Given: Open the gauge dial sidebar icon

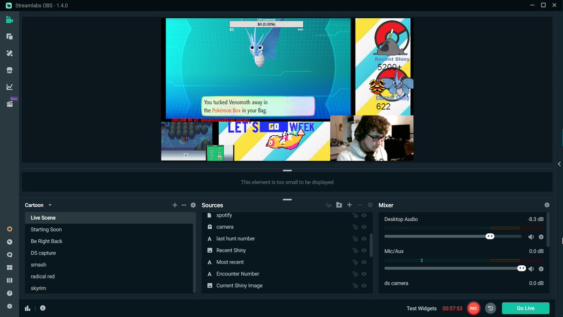Looking at the screenshot, I should pyautogui.click(x=9, y=242).
